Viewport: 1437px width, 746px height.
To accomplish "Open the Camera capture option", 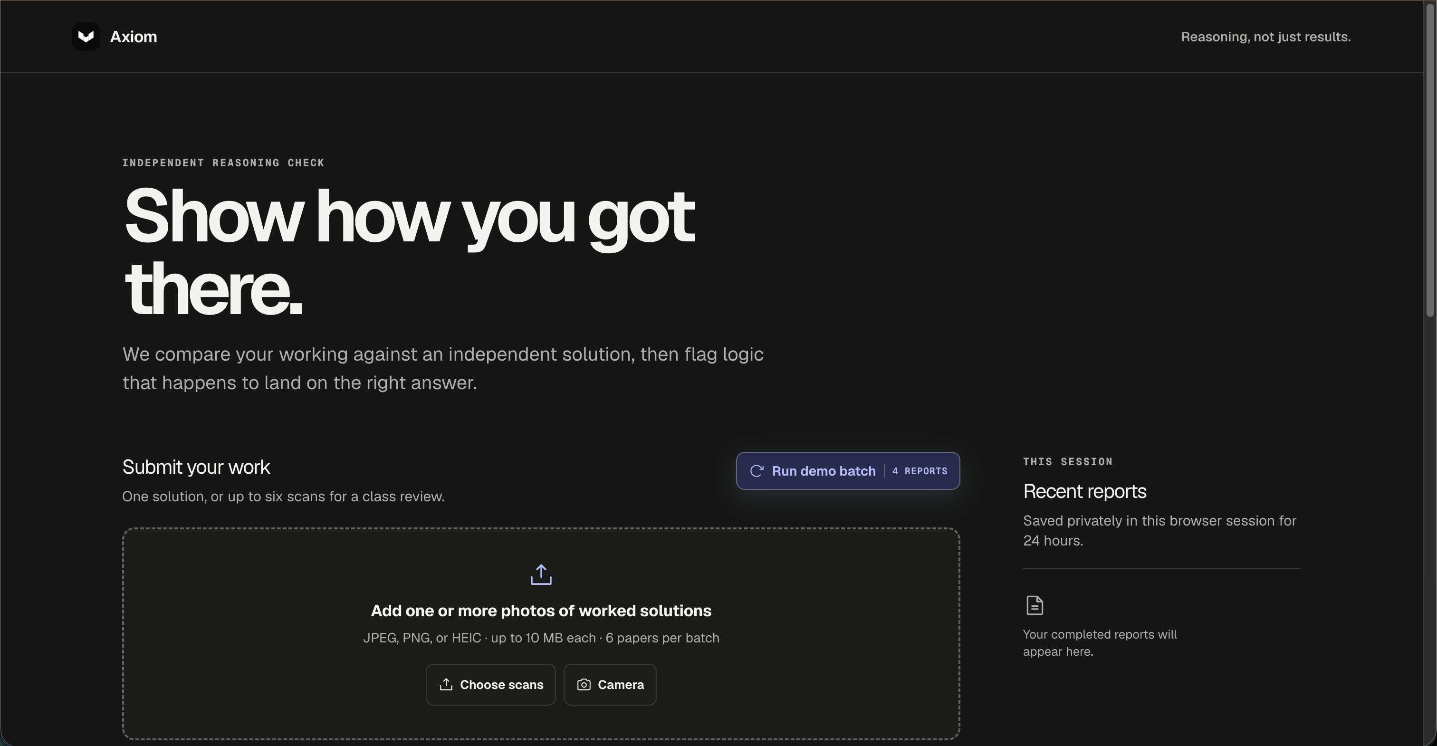I will coord(610,684).
